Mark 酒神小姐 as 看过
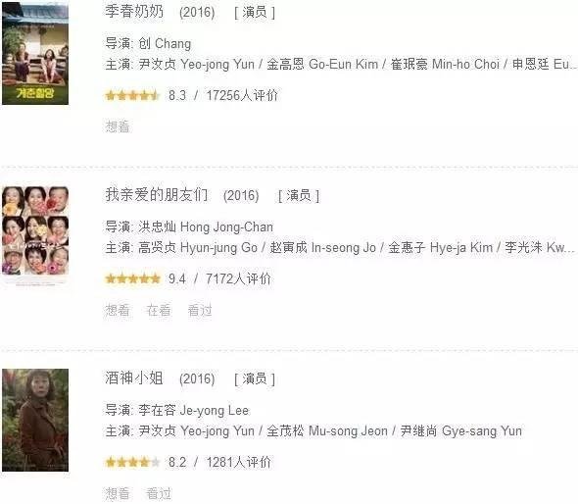 coord(159,493)
